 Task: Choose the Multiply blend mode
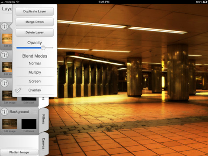[35, 72]
